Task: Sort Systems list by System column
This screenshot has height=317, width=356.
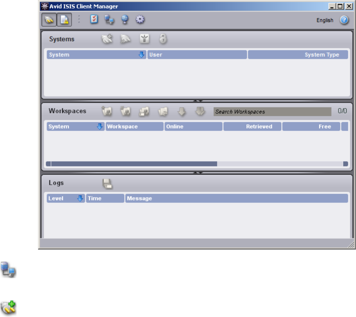Action: (x=96, y=54)
